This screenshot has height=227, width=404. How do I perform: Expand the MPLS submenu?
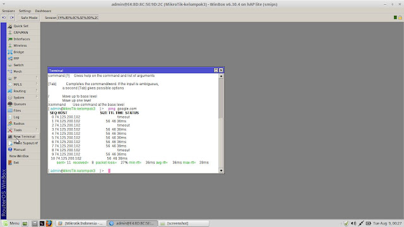tap(23, 84)
